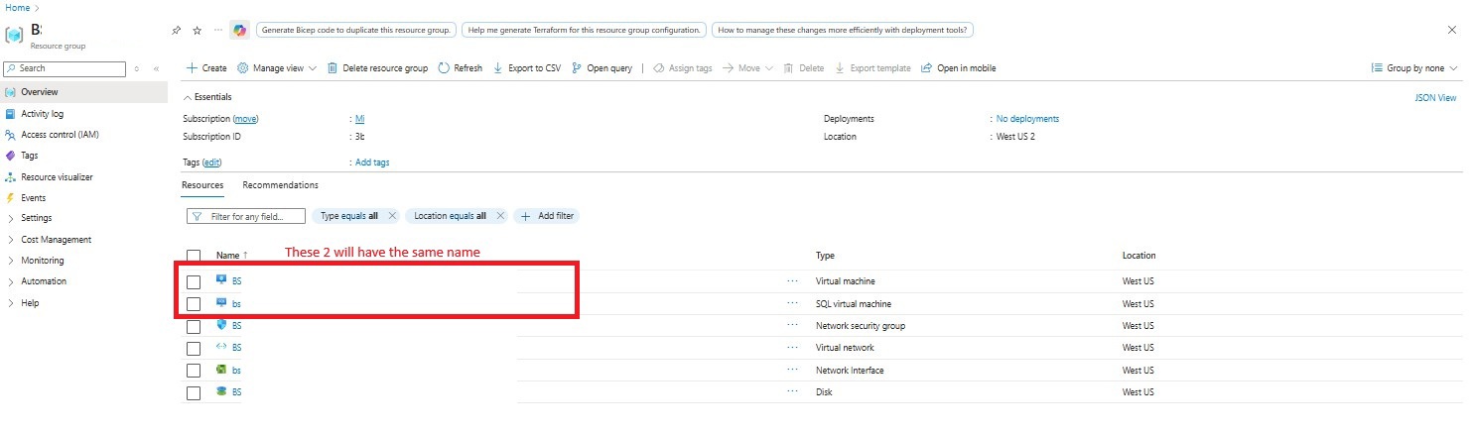
Task: Open ellipsis menu for Network security group row
Action: (792, 325)
